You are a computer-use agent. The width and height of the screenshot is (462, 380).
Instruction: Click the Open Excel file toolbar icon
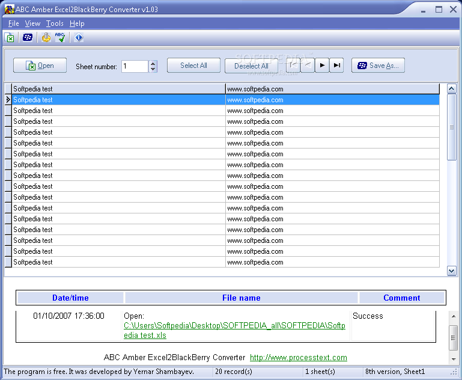point(10,37)
